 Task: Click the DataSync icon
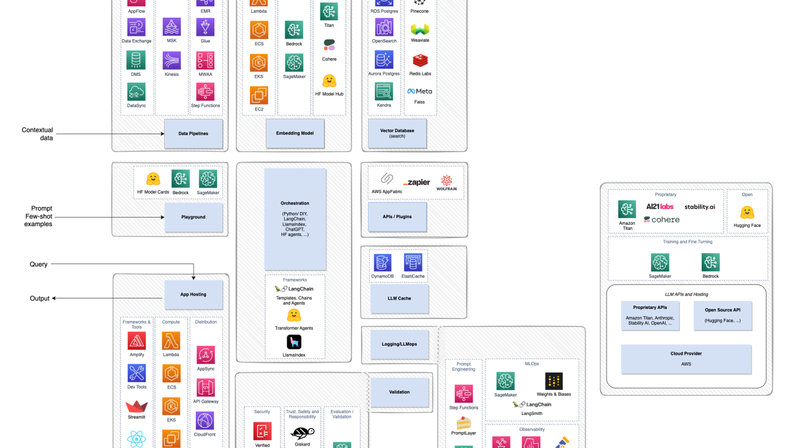click(x=136, y=92)
